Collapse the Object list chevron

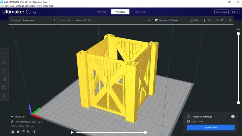point(12,117)
